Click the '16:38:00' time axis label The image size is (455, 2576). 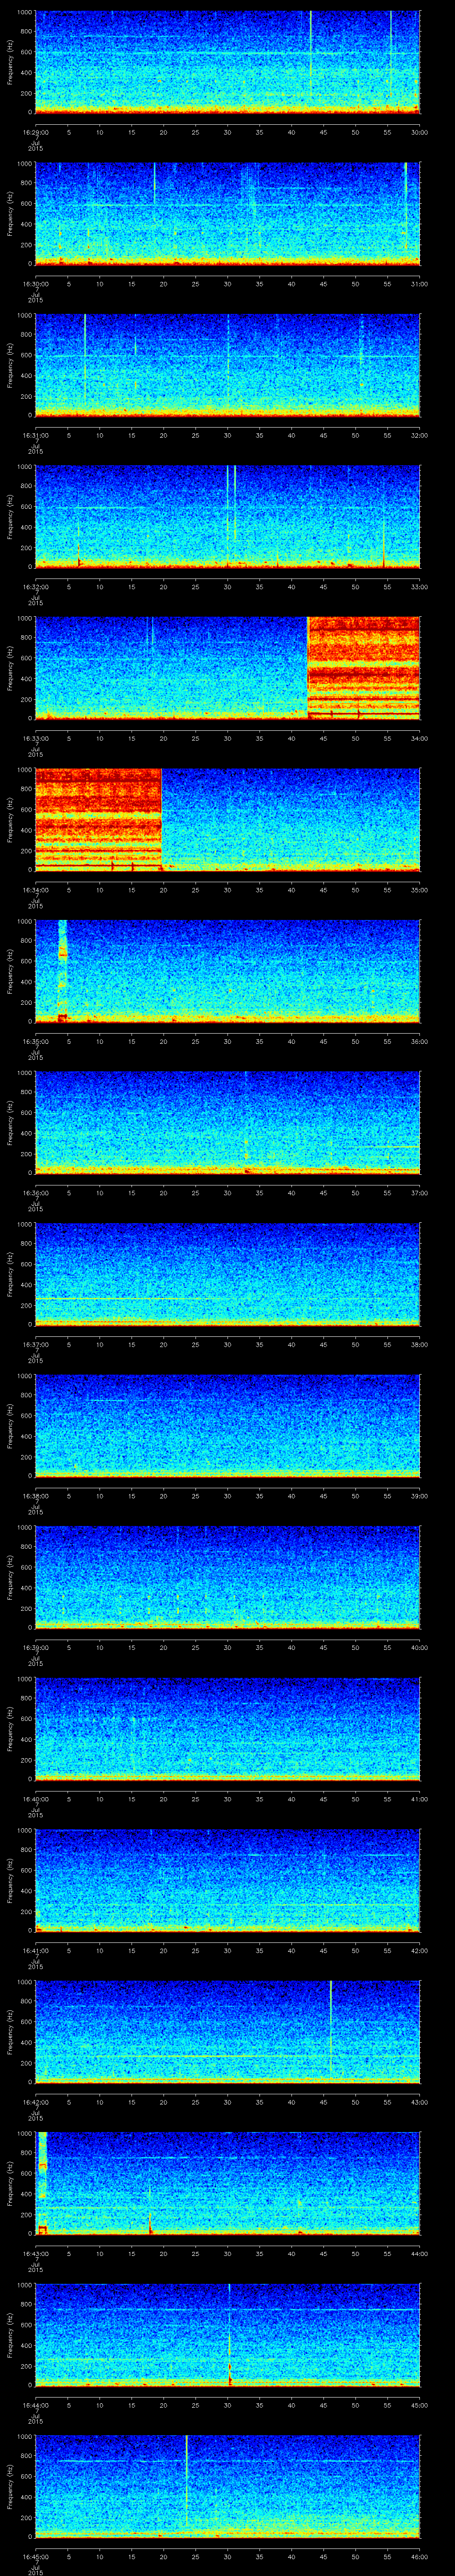click(35, 1496)
